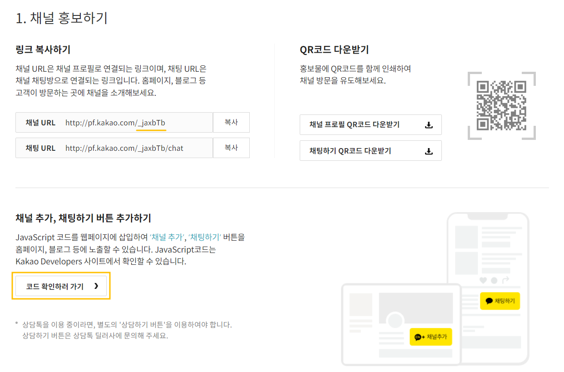Select the channel URL text http://pf.kakao.com/_jaxbTb
The image size is (564, 372).
click(115, 123)
